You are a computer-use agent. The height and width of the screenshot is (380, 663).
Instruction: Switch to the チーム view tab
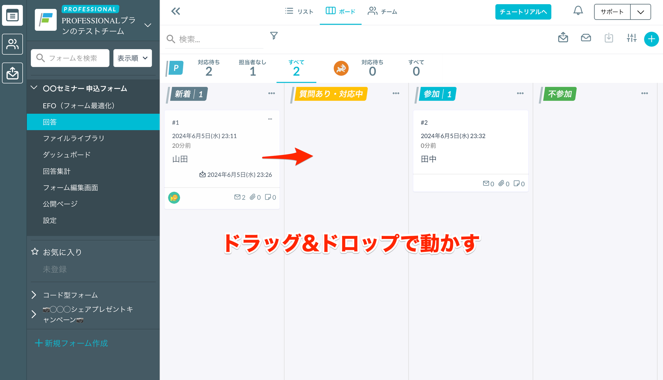click(x=382, y=12)
